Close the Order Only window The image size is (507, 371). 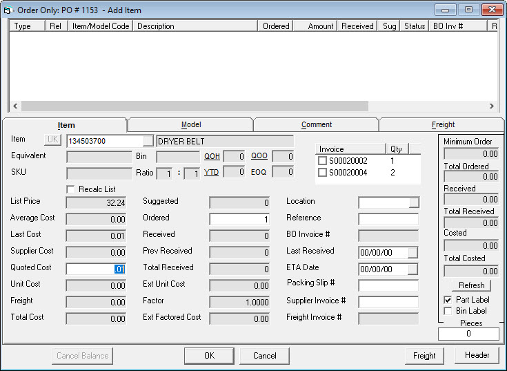point(492,10)
